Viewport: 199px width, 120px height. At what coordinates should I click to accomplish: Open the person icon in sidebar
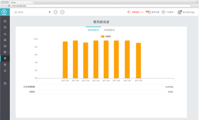(5, 65)
